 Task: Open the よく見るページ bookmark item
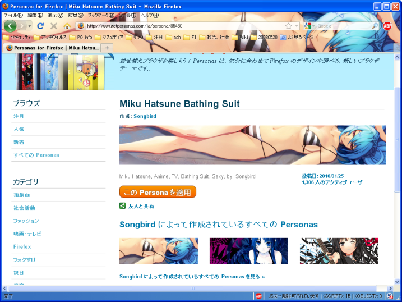(x=297, y=37)
